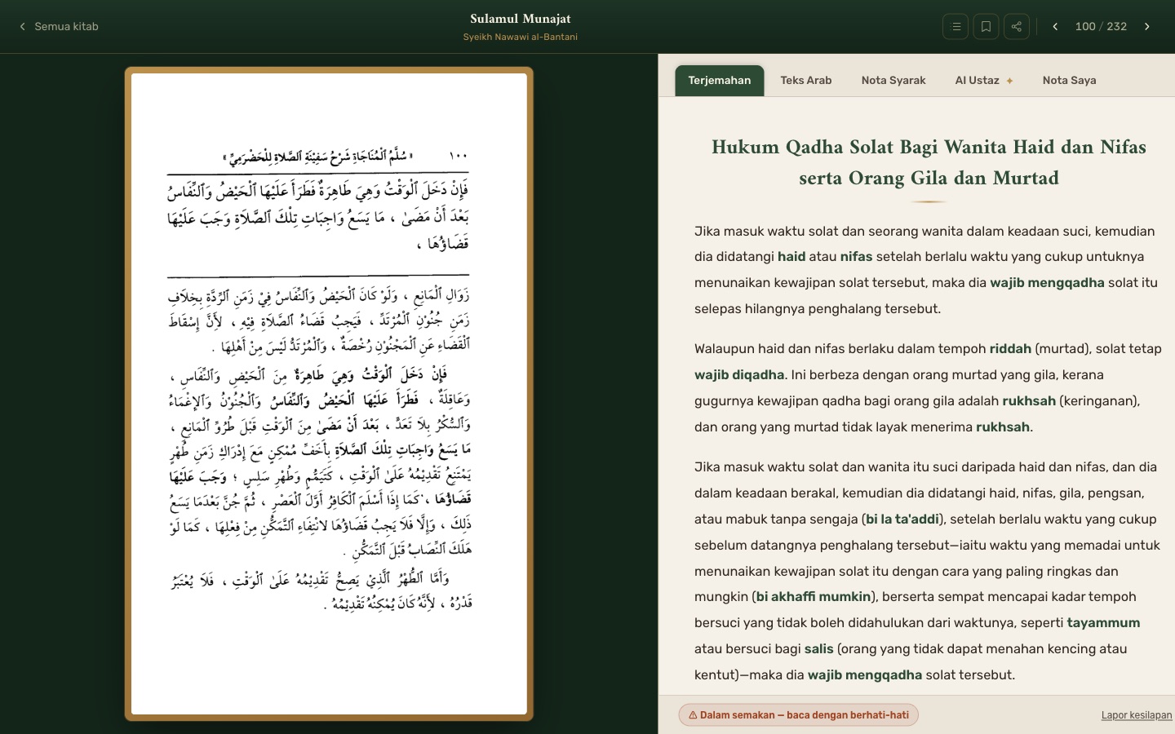This screenshot has width=1175, height=734.
Task: Click the bold phrase bi la ta'addi
Action: [902, 519]
